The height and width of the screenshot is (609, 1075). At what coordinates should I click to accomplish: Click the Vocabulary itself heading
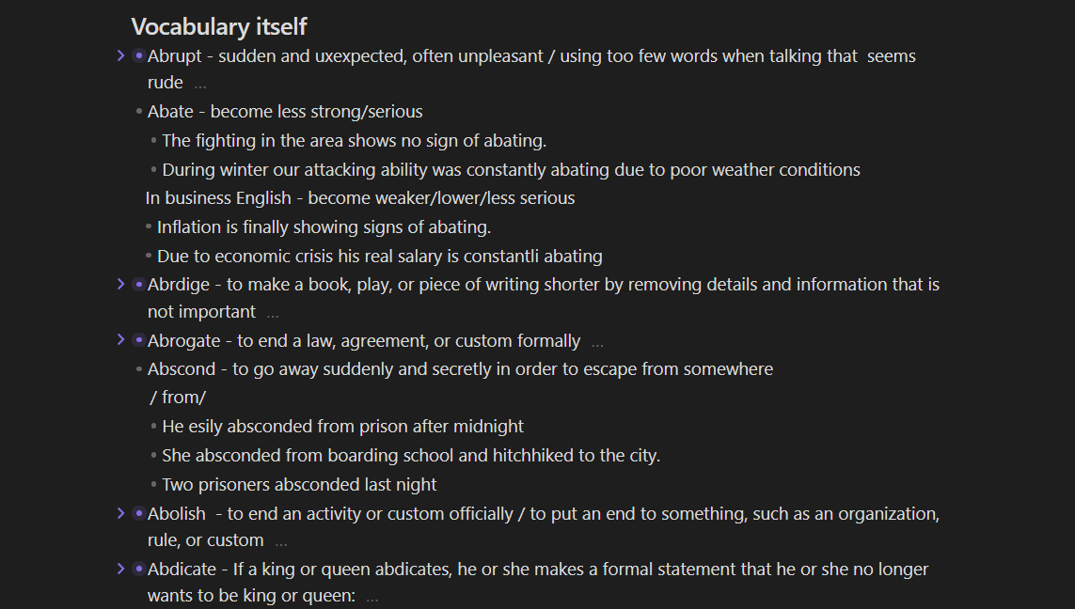click(x=219, y=26)
